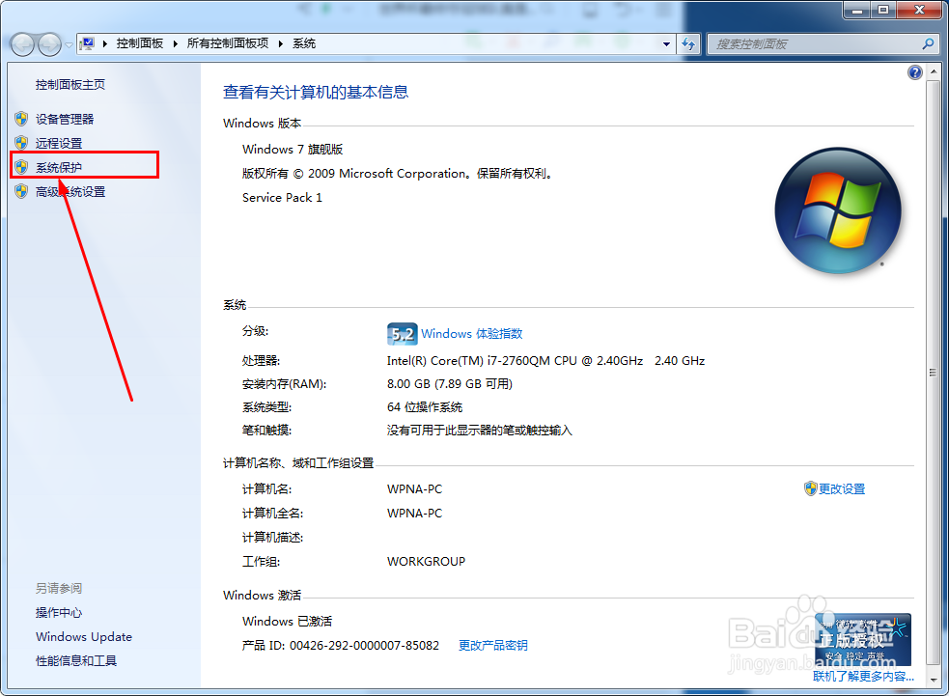Click the Windows 7 旗舰版 edition text
This screenshot has height=696, width=949.
click(293, 149)
